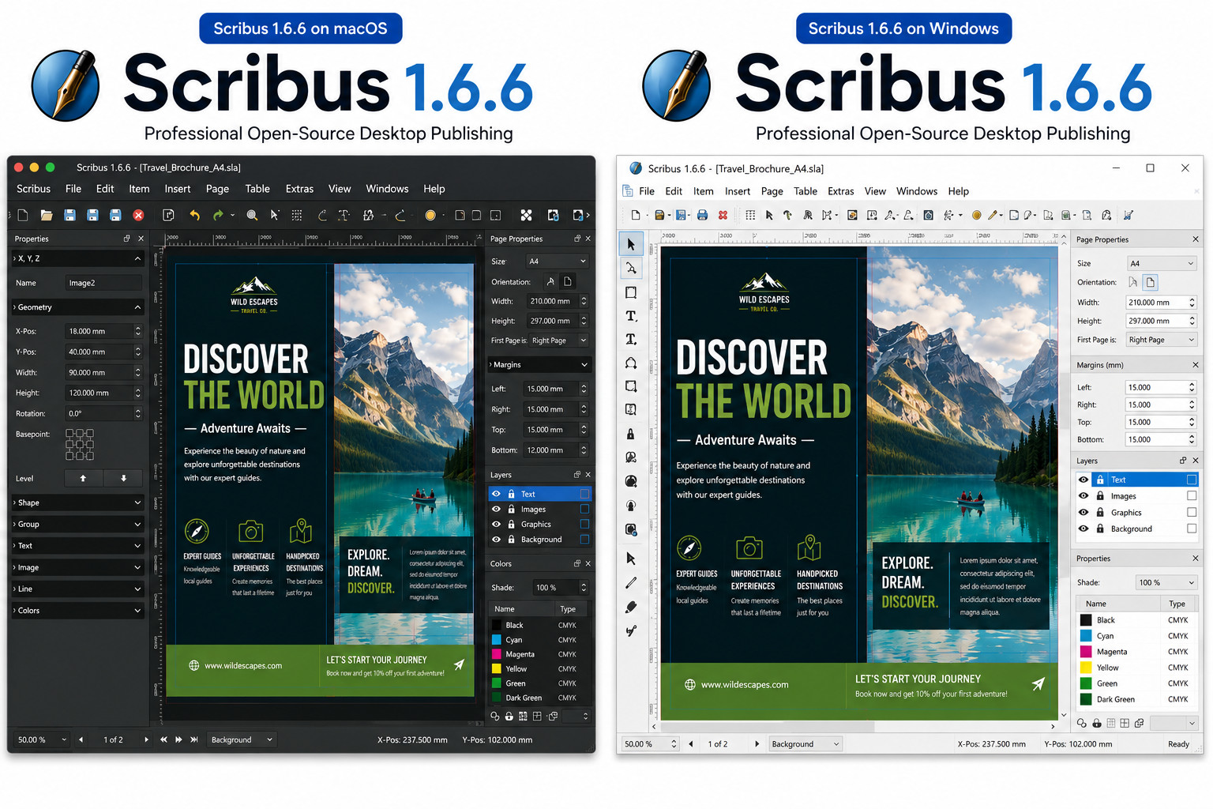The width and height of the screenshot is (1213, 809).
Task: Choose portrait orientation icon in macOS Page Properties
Action: coord(568,281)
